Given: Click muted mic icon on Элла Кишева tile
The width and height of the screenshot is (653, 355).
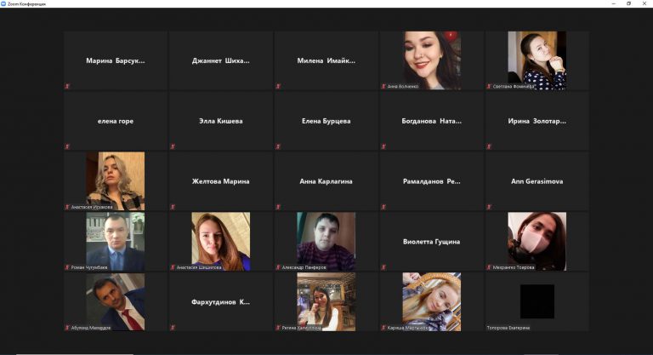Looking at the screenshot, I should [173, 146].
